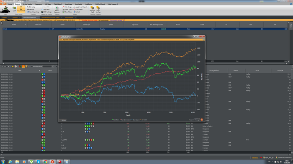Select the $1.00 stakes results row
This screenshot has width=293, height=164.
(145, 29)
